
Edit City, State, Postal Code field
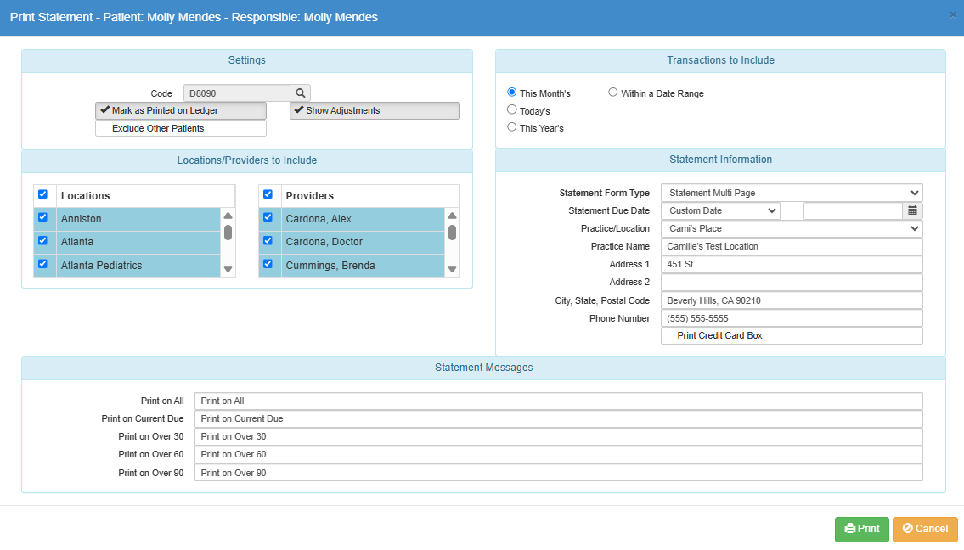pos(792,300)
